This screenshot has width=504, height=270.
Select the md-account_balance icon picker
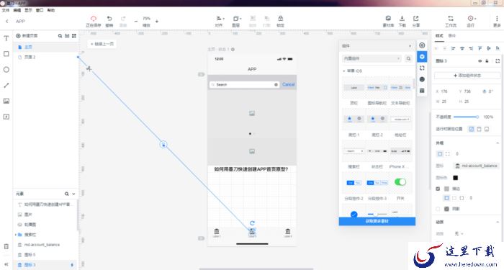click(477, 166)
